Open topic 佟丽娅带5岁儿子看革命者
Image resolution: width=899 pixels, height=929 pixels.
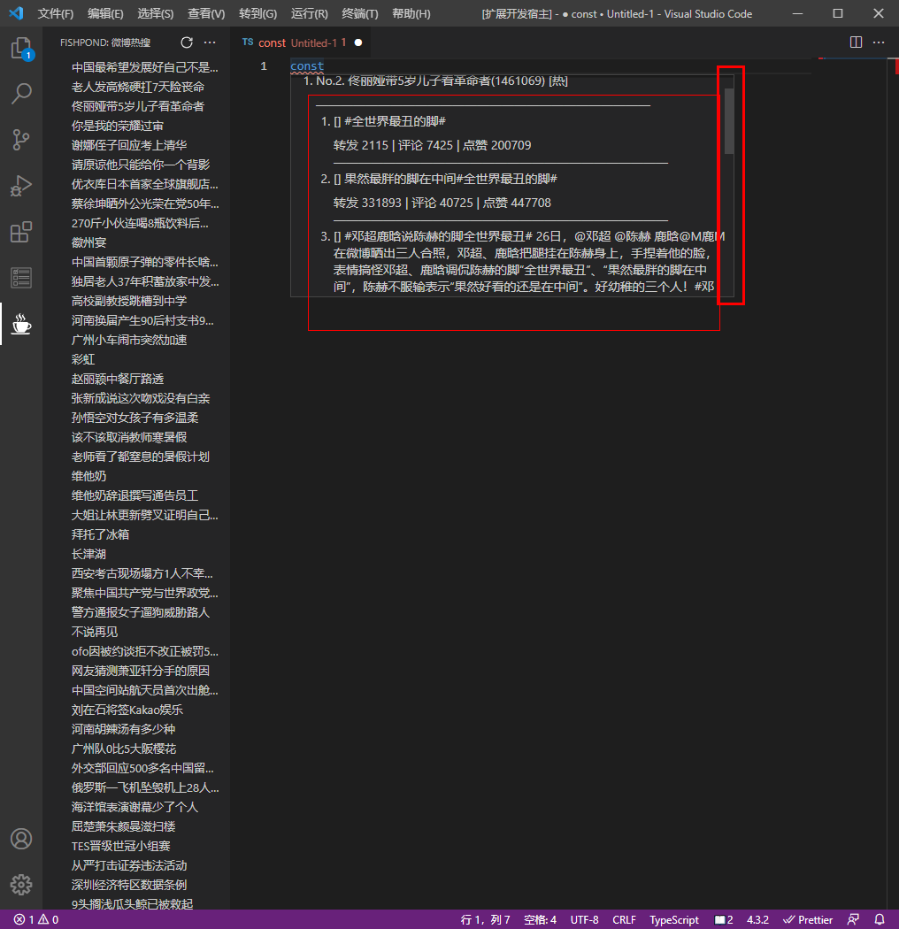(137, 107)
